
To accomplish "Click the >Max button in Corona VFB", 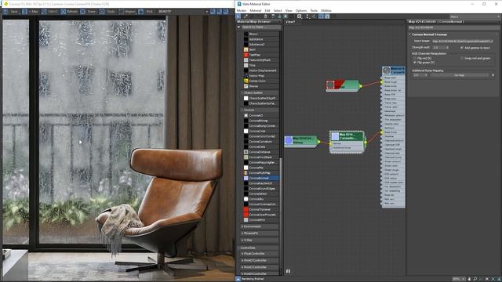I will [31, 12].
